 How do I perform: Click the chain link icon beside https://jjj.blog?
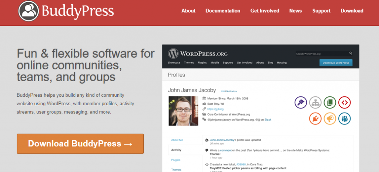point(204,109)
